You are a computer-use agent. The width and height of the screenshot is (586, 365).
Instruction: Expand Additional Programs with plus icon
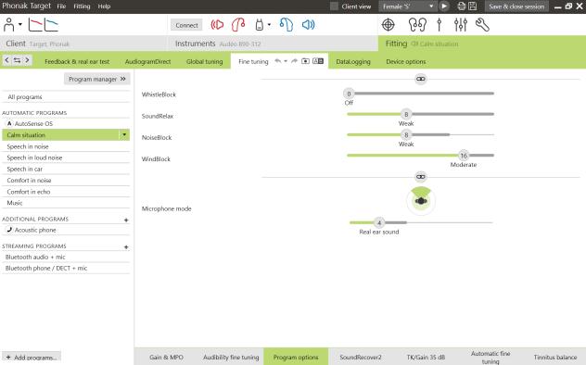click(126, 220)
